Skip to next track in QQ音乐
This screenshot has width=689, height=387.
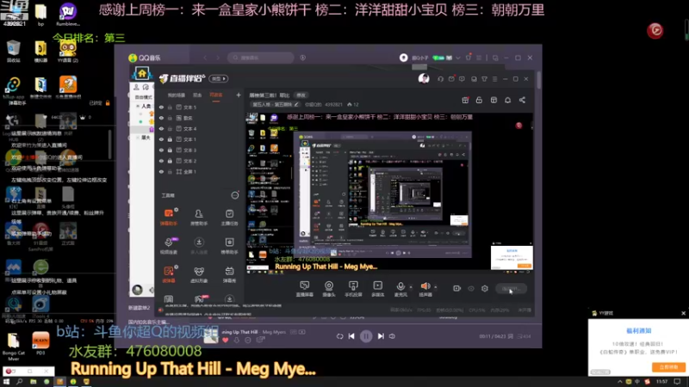[x=381, y=336]
